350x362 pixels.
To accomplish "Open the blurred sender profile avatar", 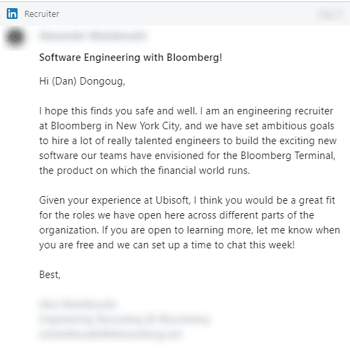I will (16, 37).
